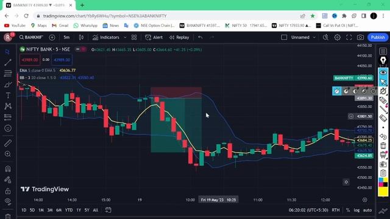Image resolution: width=390 pixels, height=219 pixels.
Task: Toggle lock all drawings padlock
Action: pyautogui.click(x=8, y=191)
